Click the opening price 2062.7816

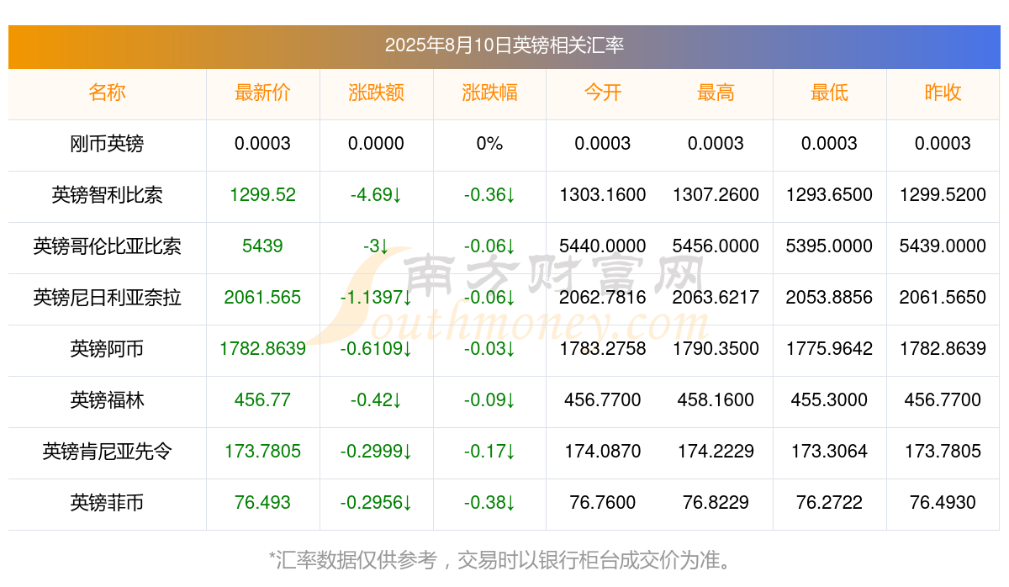pos(603,298)
